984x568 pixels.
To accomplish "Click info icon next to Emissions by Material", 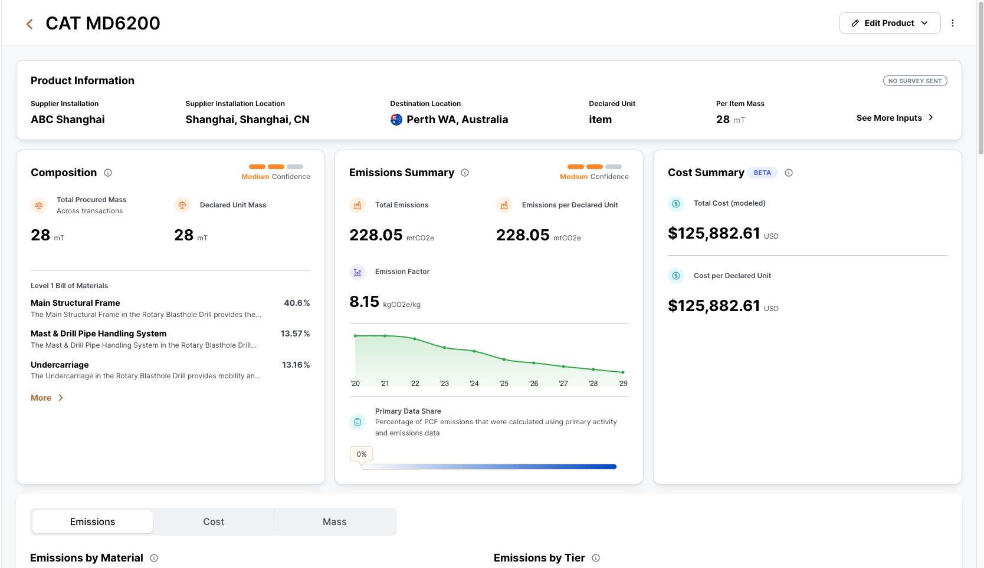I will click(x=154, y=558).
